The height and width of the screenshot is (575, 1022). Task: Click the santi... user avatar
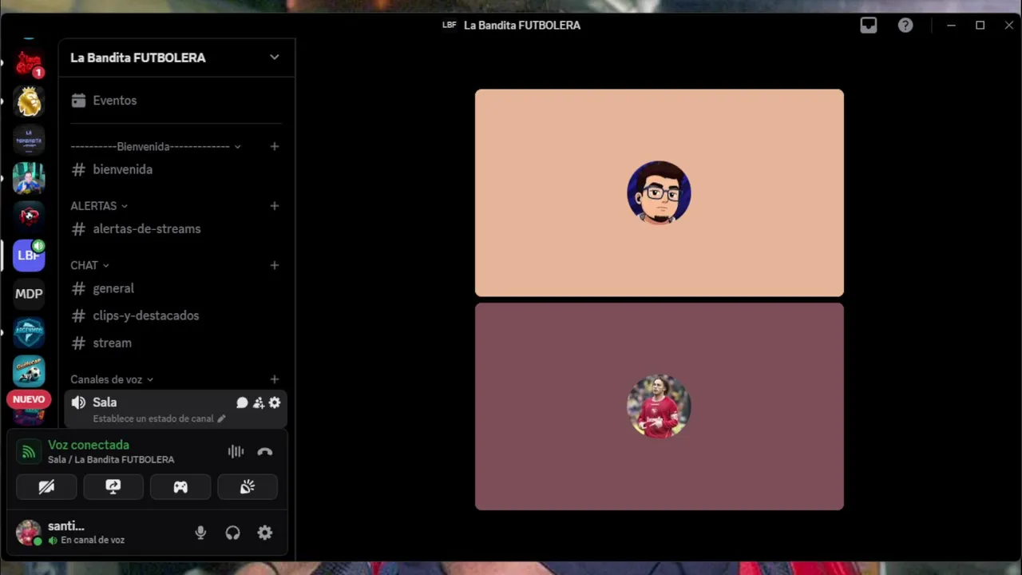tap(29, 533)
